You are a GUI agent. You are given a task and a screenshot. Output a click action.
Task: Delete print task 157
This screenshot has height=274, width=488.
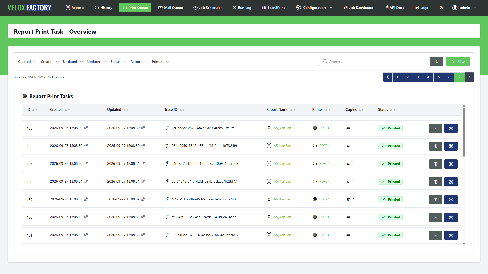(x=436, y=164)
